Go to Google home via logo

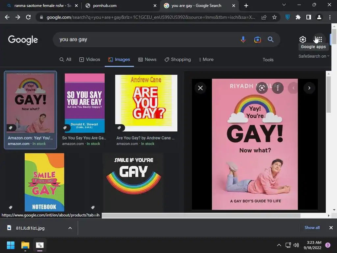point(23,40)
